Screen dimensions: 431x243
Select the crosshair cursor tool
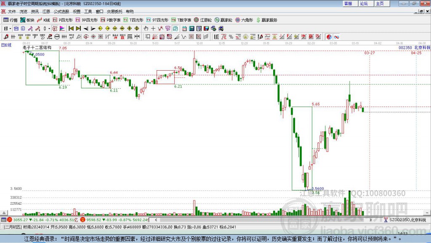[x=153, y=29]
